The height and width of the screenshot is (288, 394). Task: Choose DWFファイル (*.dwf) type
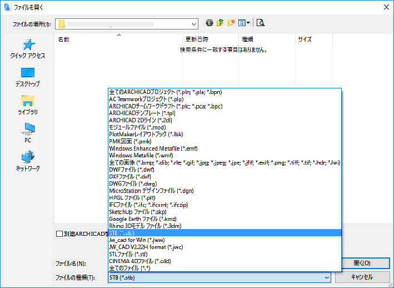click(225, 170)
